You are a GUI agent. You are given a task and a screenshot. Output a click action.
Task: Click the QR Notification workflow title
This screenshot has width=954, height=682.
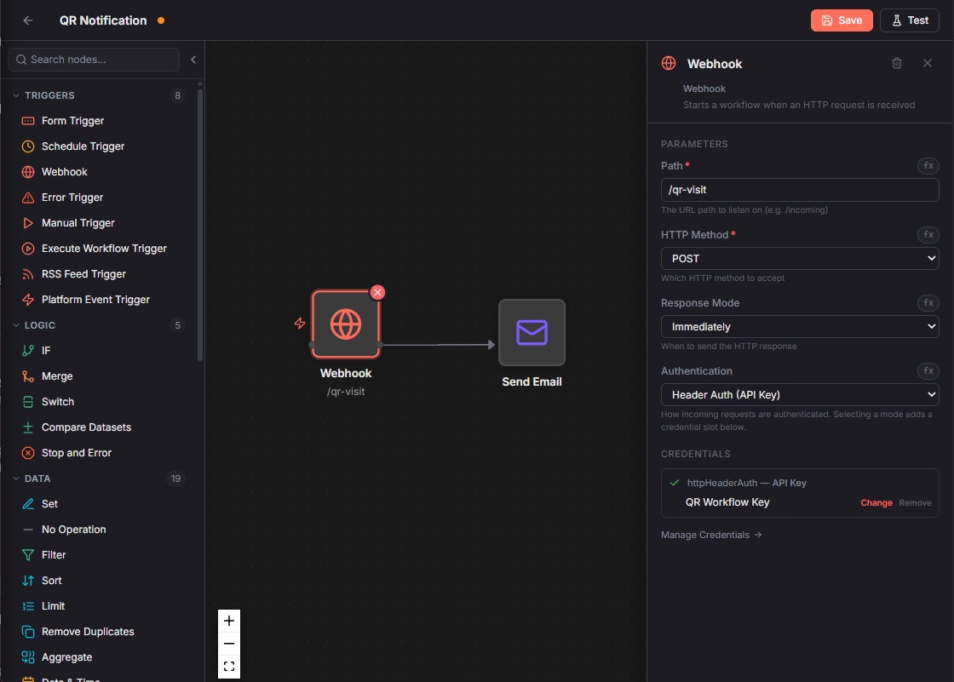pos(103,20)
